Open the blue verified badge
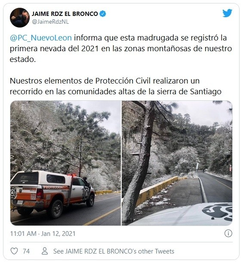This screenshot has height=263, width=243. (x=103, y=14)
